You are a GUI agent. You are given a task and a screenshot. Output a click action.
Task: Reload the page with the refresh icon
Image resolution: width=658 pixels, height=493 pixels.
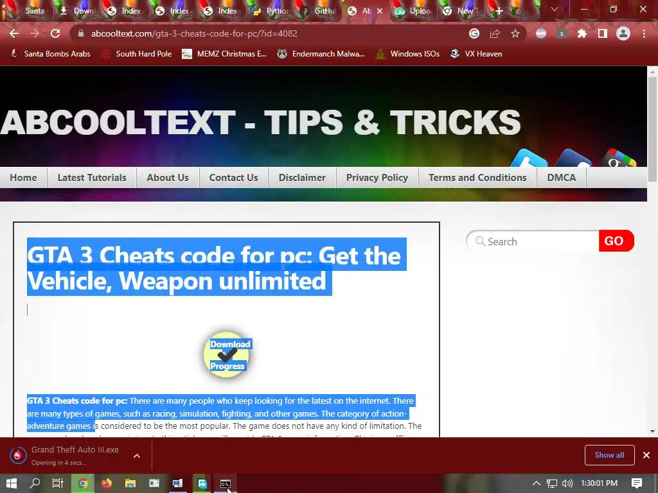tap(55, 33)
